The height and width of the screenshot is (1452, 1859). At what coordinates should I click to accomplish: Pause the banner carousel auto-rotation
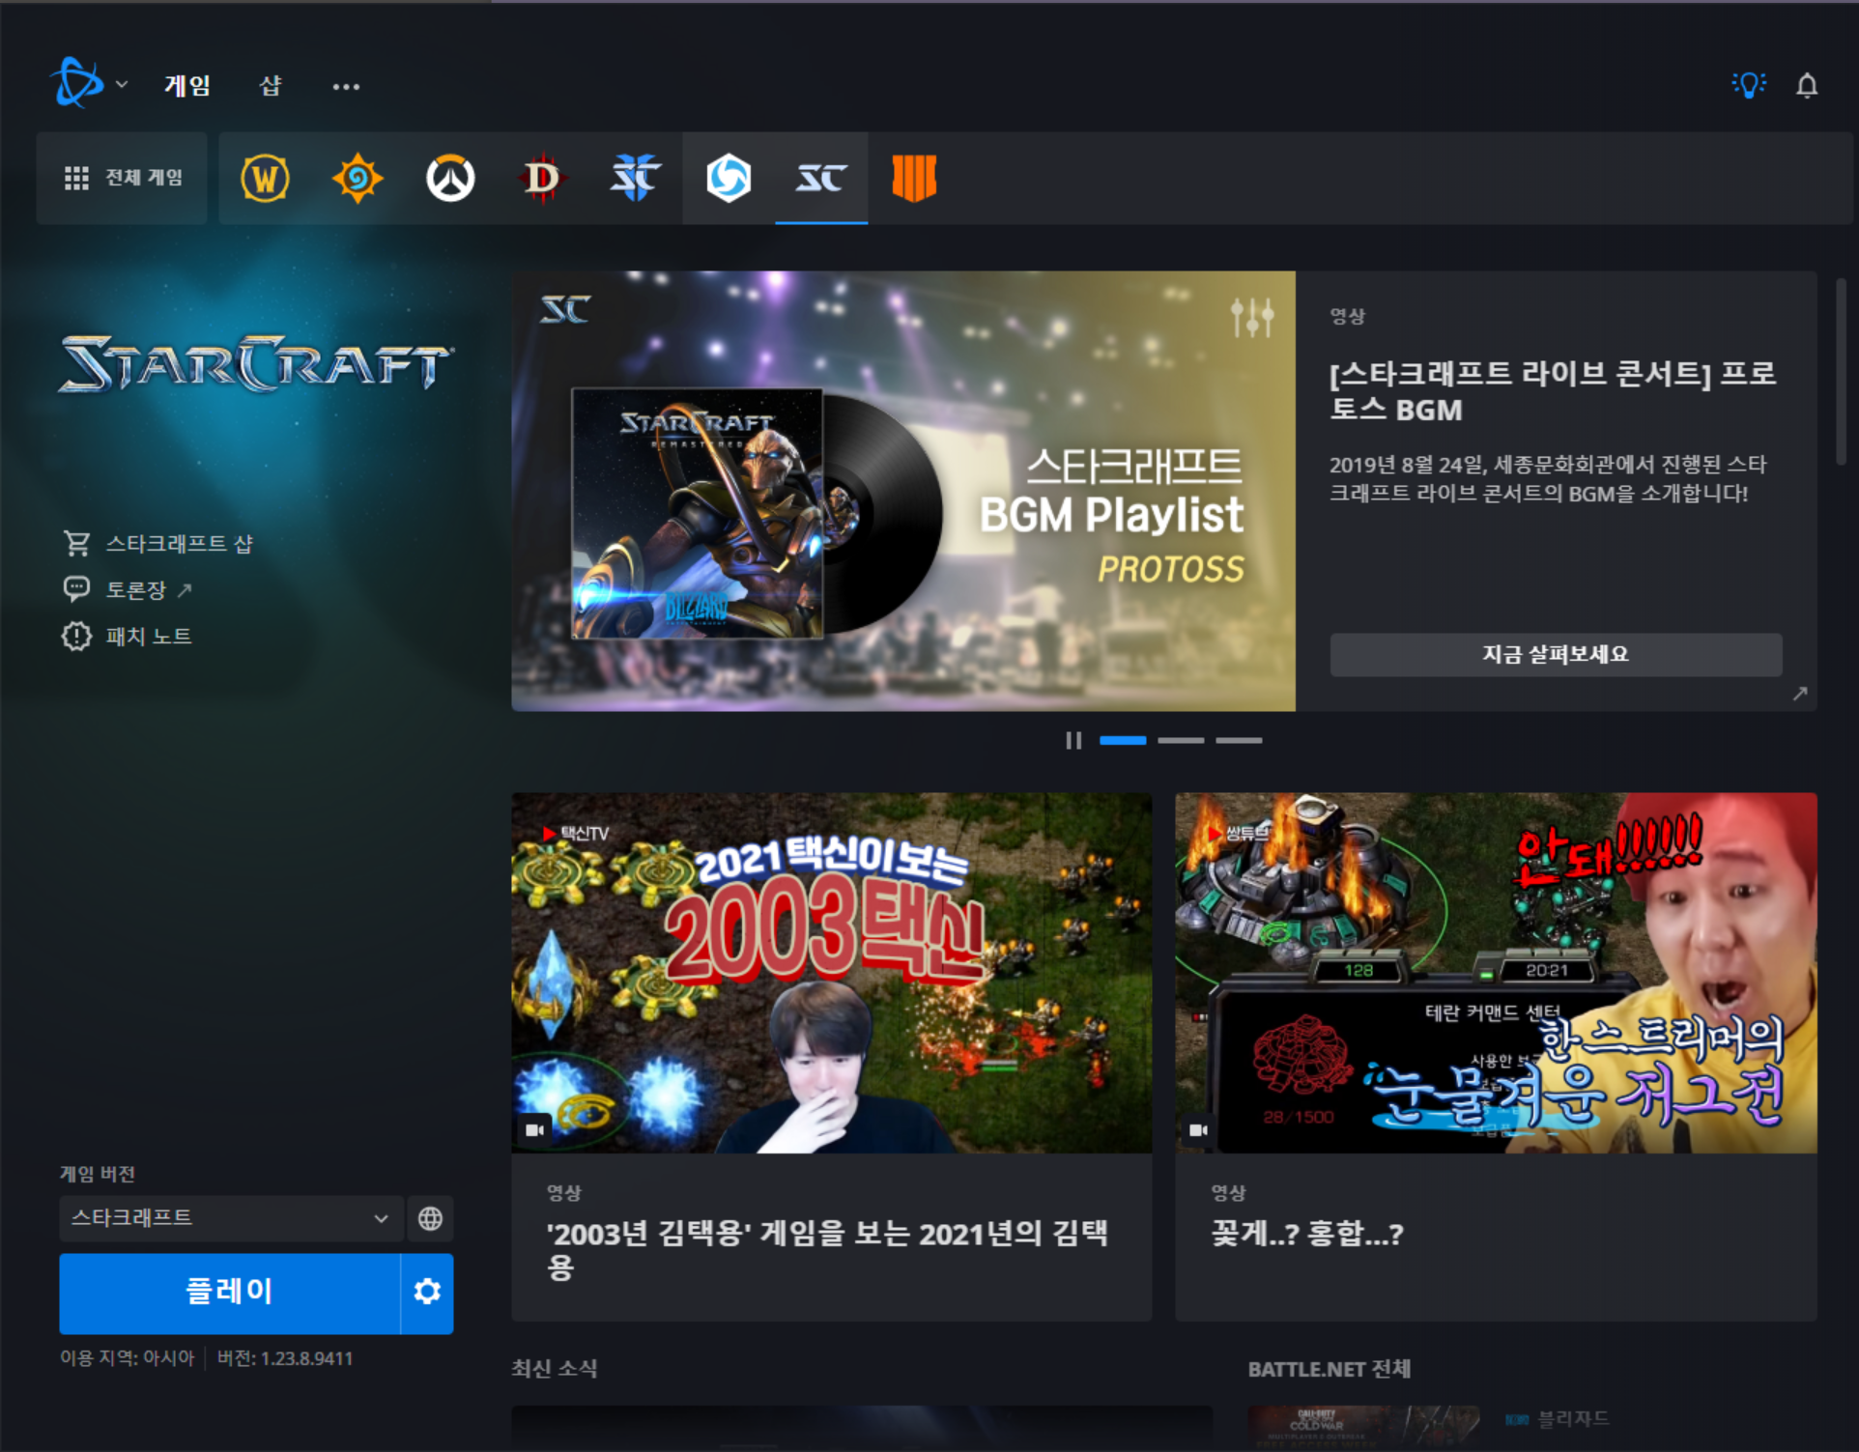point(1072,741)
